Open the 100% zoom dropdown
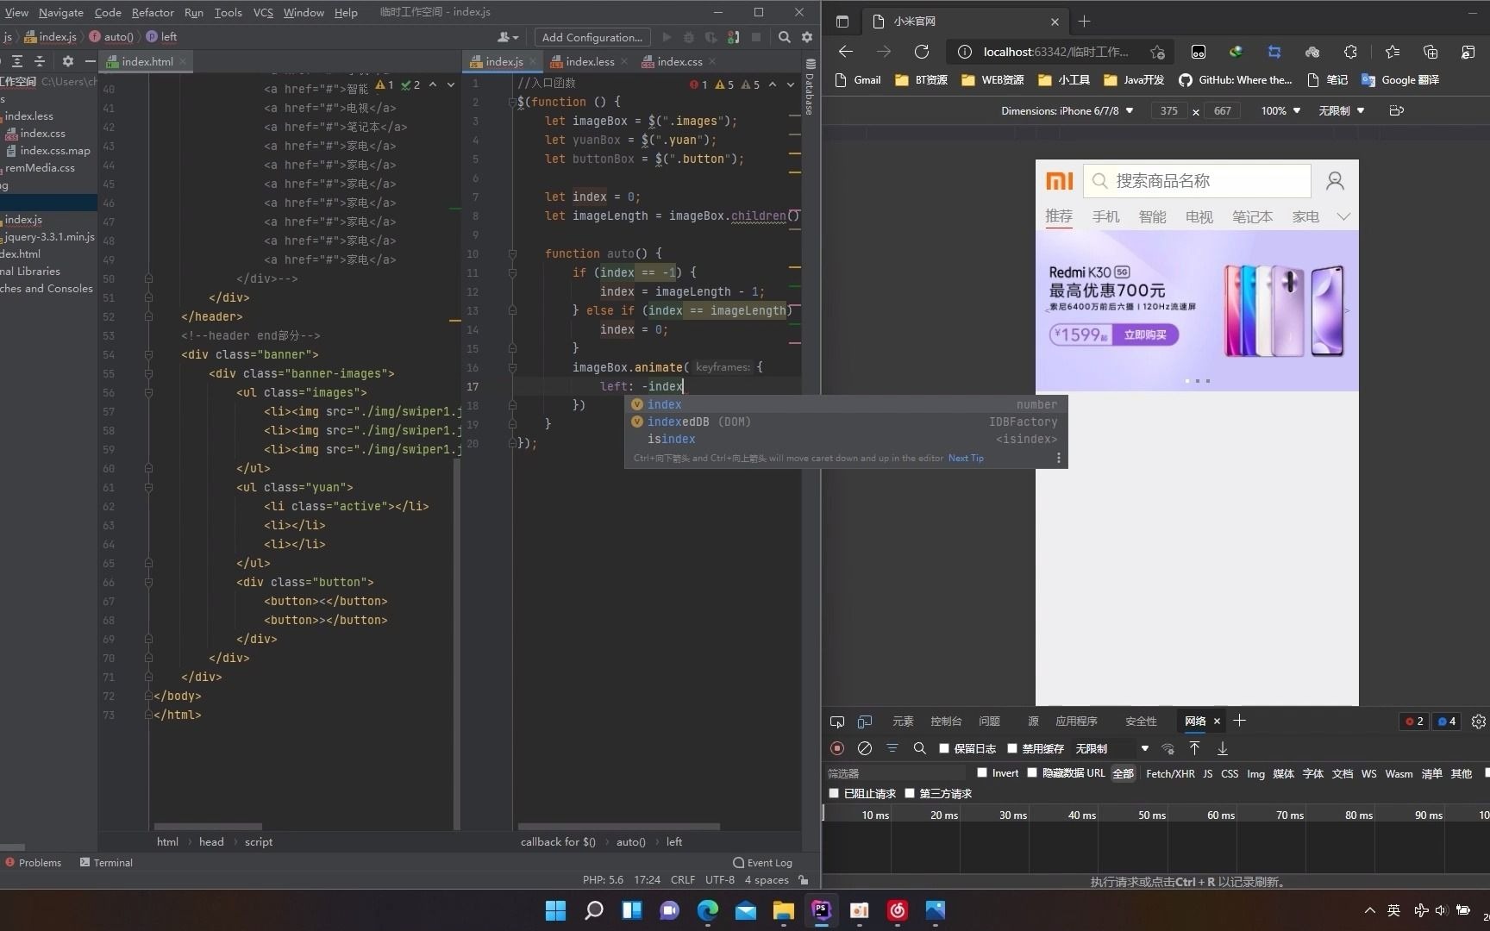This screenshot has height=931, width=1490. coord(1280,110)
